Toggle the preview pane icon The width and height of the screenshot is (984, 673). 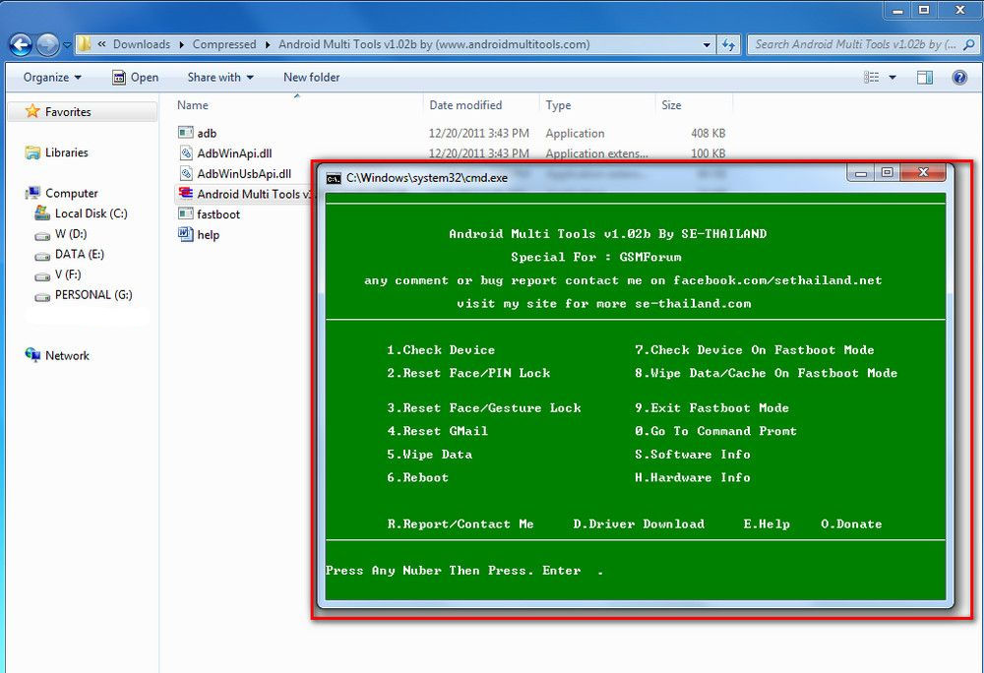pyautogui.click(x=924, y=77)
